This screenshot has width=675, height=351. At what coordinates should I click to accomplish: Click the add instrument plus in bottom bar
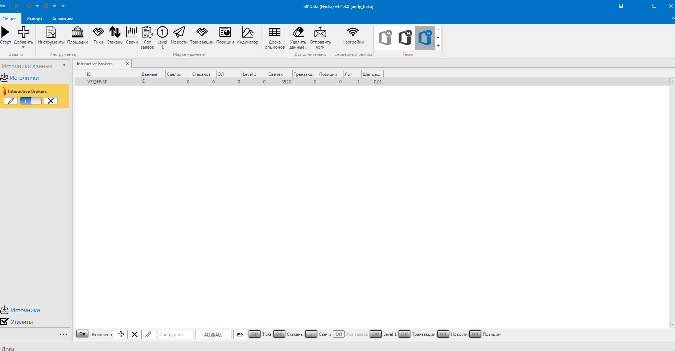(121, 334)
